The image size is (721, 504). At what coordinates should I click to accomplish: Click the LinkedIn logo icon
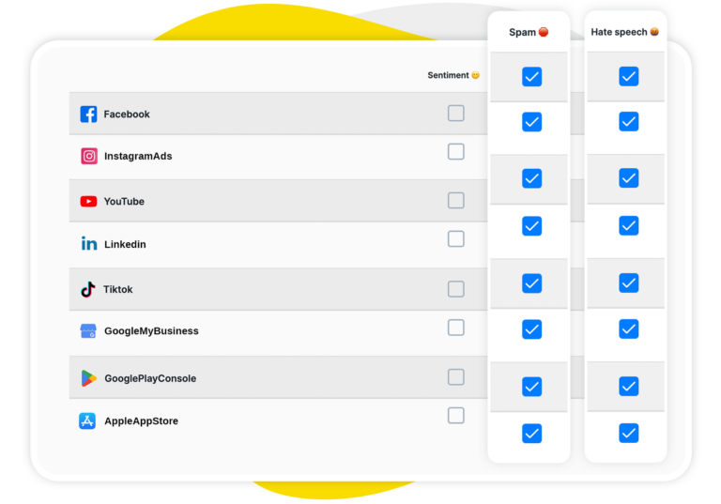click(x=89, y=244)
